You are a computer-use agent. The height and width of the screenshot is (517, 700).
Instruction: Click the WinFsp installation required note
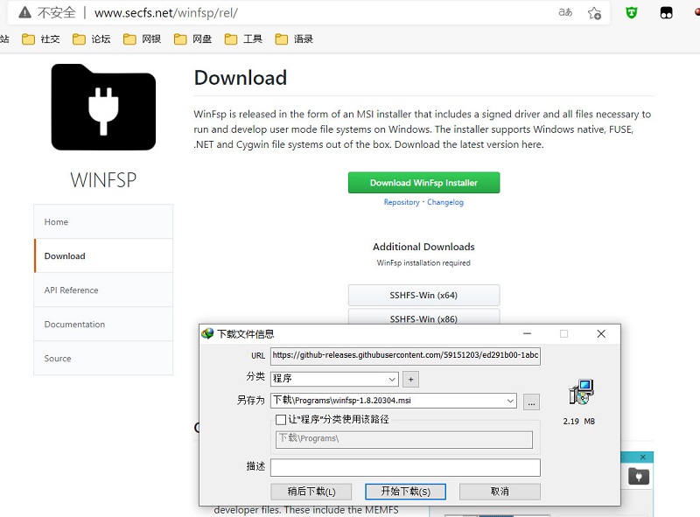pyautogui.click(x=423, y=263)
